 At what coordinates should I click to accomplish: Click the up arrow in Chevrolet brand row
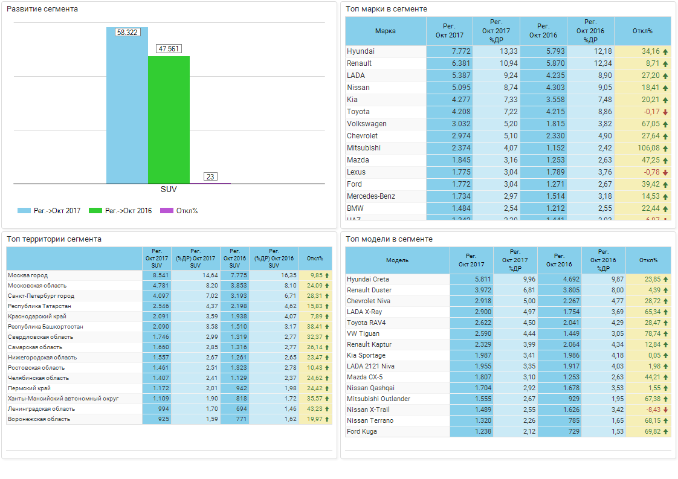click(x=665, y=137)
